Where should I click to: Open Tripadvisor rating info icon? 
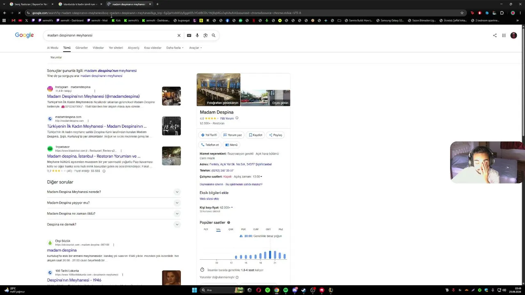pyautogui.click(x=104, y=171)
